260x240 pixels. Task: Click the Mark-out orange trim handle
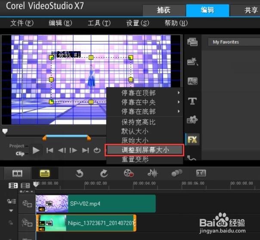pos(89,138)
